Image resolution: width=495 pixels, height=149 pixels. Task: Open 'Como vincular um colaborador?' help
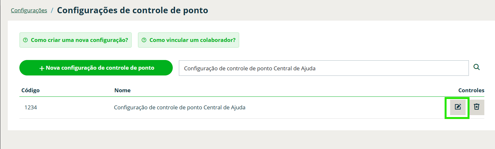[x=192, y=40]
